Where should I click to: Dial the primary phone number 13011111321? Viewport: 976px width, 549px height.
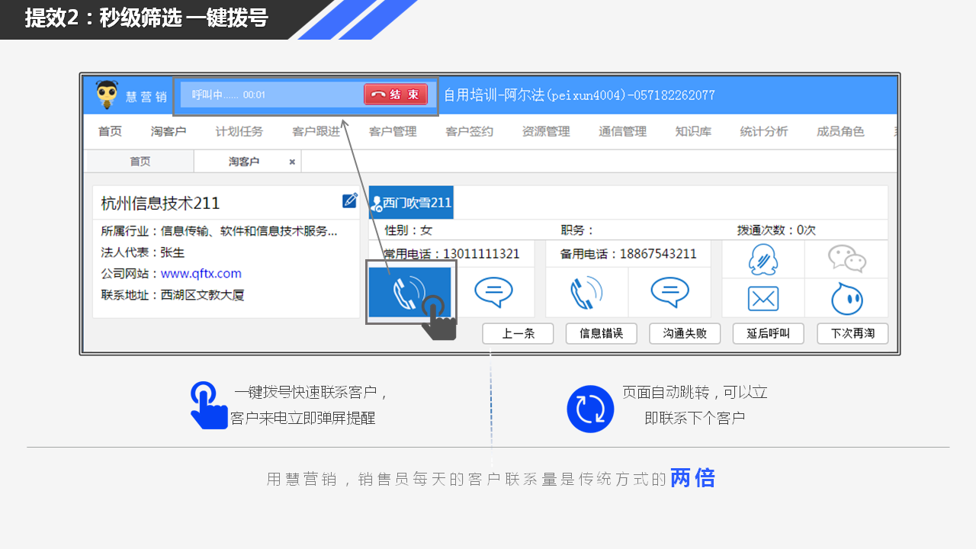[409, 292]
